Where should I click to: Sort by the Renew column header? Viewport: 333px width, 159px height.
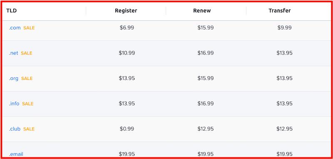(202, 11)
